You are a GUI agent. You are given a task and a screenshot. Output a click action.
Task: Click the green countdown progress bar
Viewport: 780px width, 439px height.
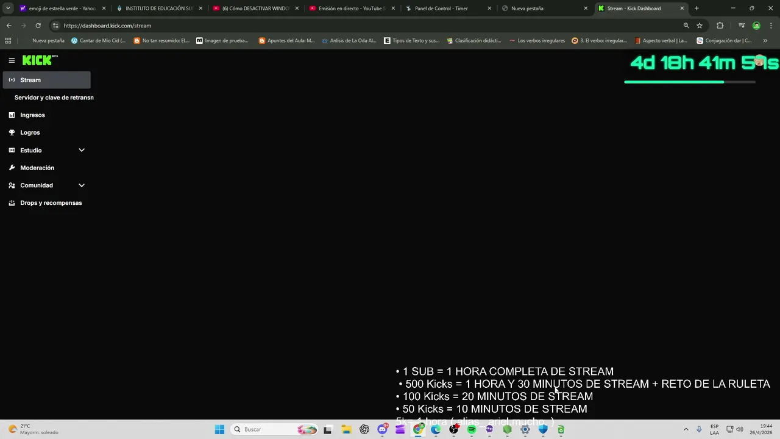pyautogui.click(x=690, y=82)
